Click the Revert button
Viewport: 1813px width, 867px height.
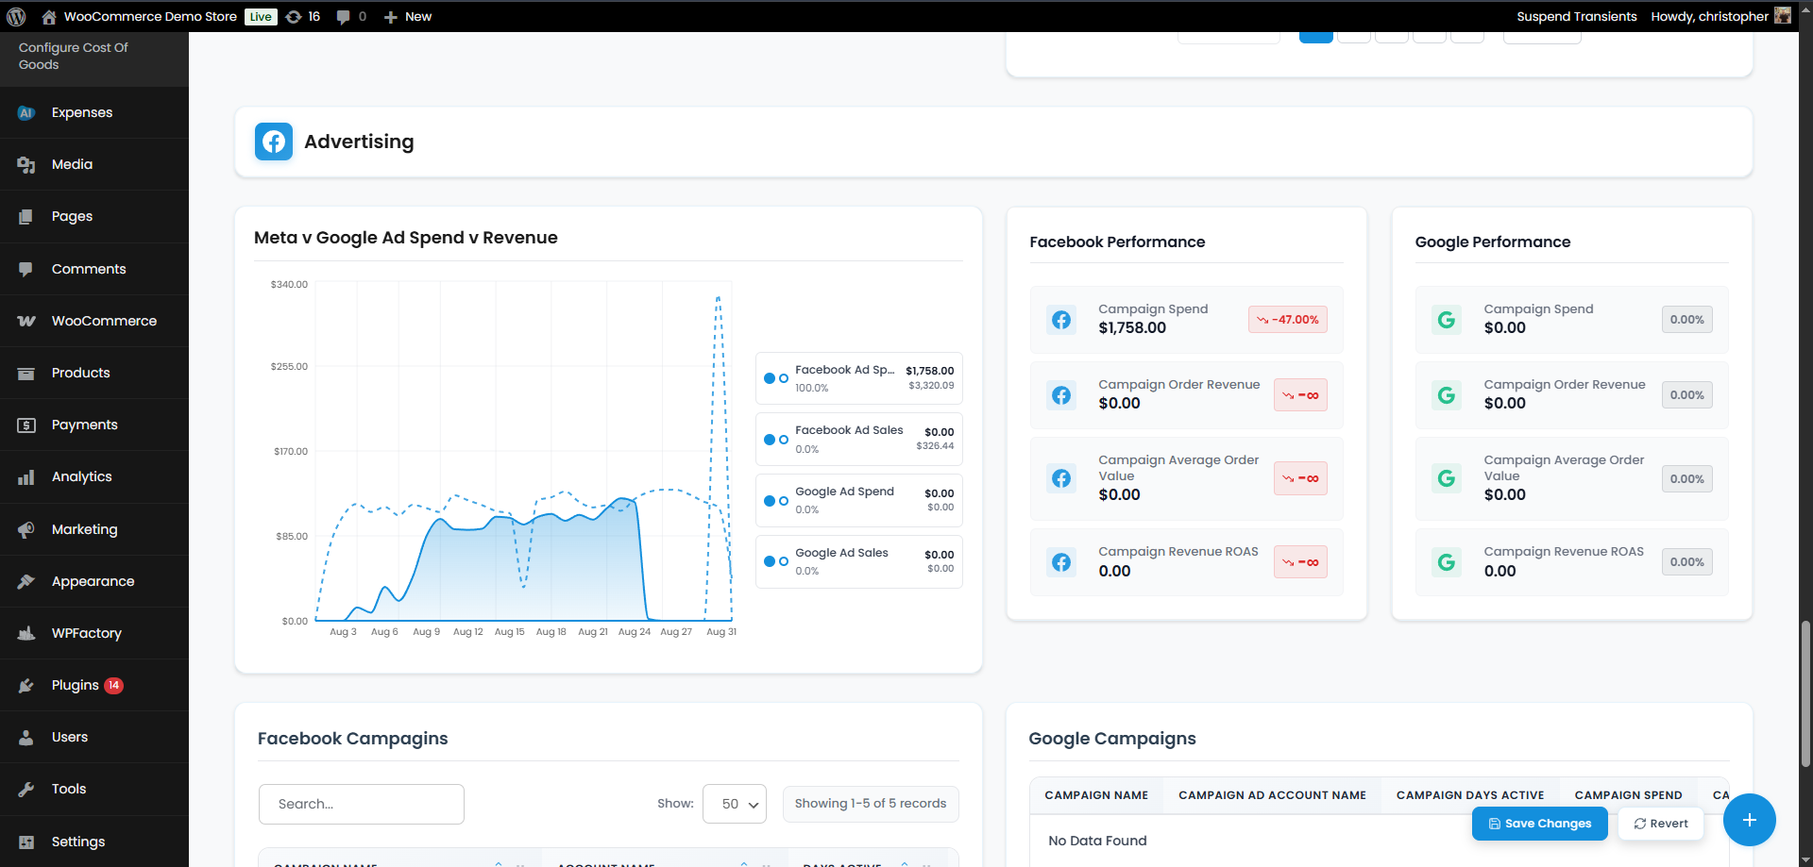click(x=1661, y=824)
